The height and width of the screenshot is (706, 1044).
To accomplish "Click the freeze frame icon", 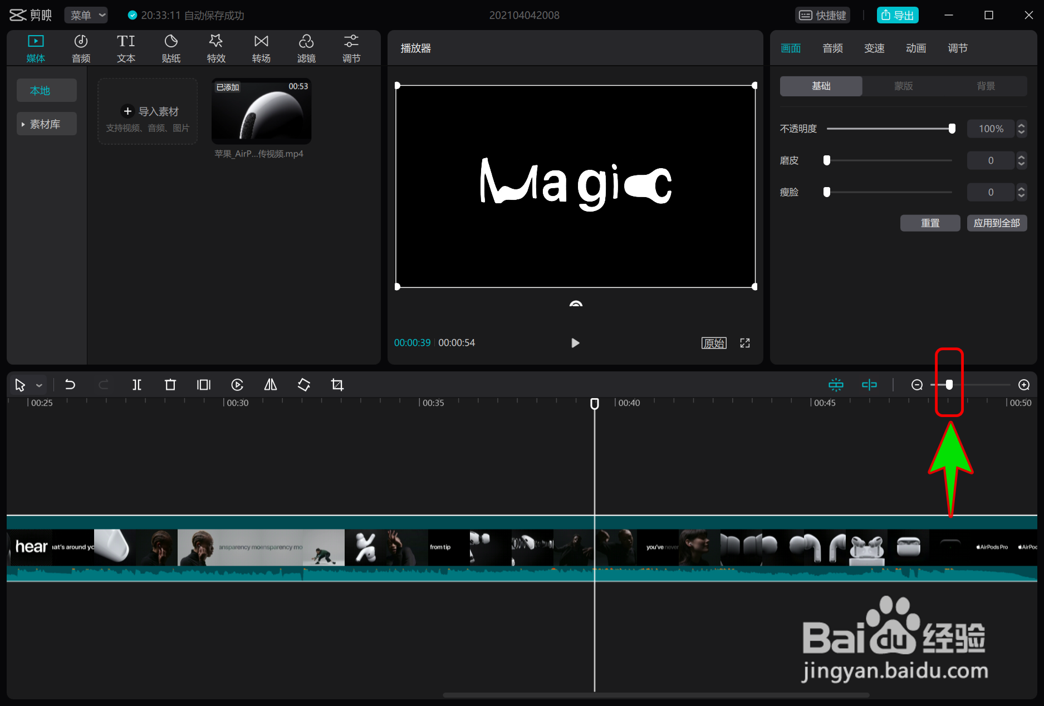I will (204, 385).
